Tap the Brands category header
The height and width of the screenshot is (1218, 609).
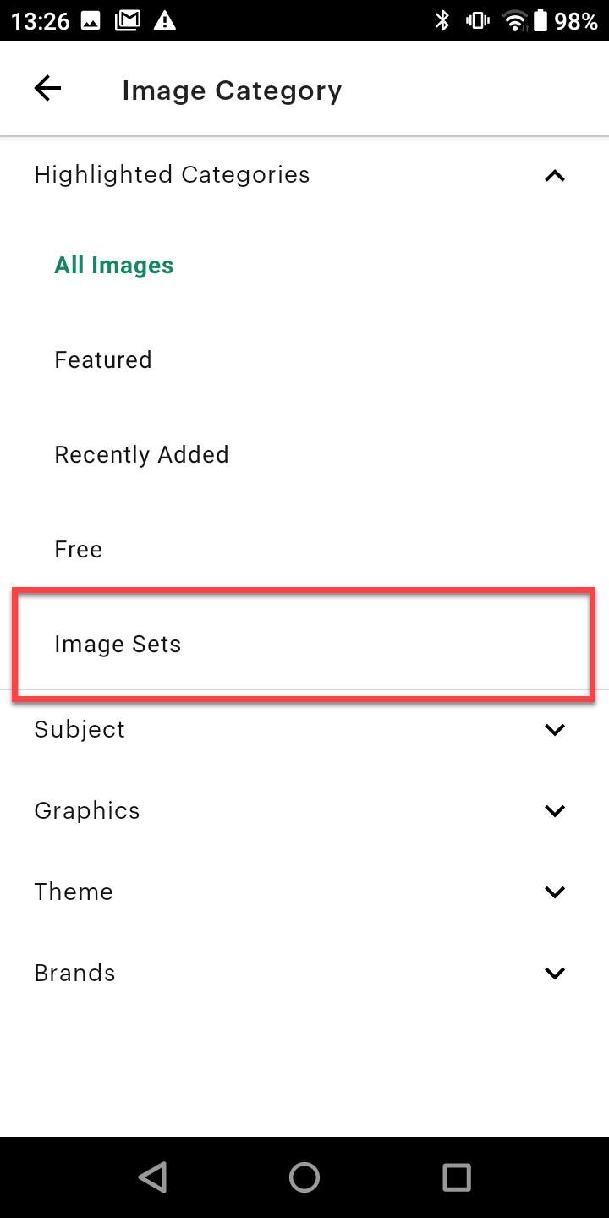pyautogui.click(x=74, y=974)
